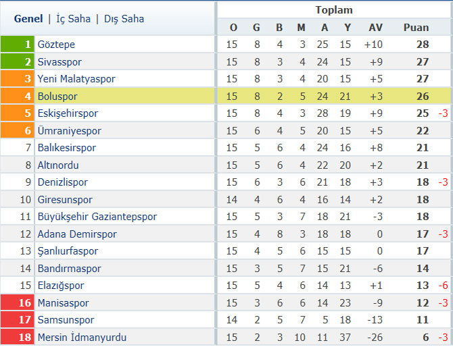Click the Puan column header

point(416,28)
